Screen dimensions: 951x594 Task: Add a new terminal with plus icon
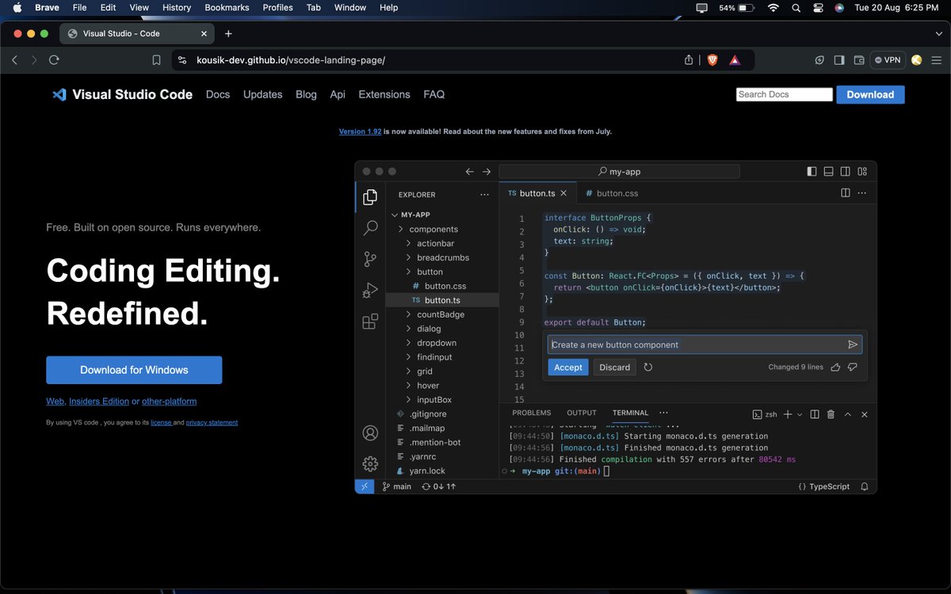(789, 414)
